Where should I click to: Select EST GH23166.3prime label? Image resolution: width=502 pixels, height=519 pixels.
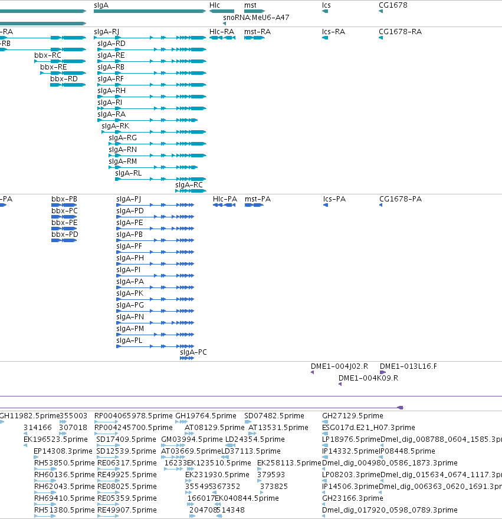pyautogui.click(x=353, y=498)
